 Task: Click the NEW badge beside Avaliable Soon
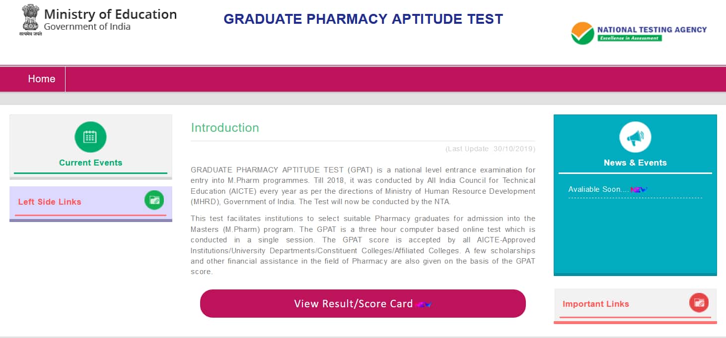point(639,189)
